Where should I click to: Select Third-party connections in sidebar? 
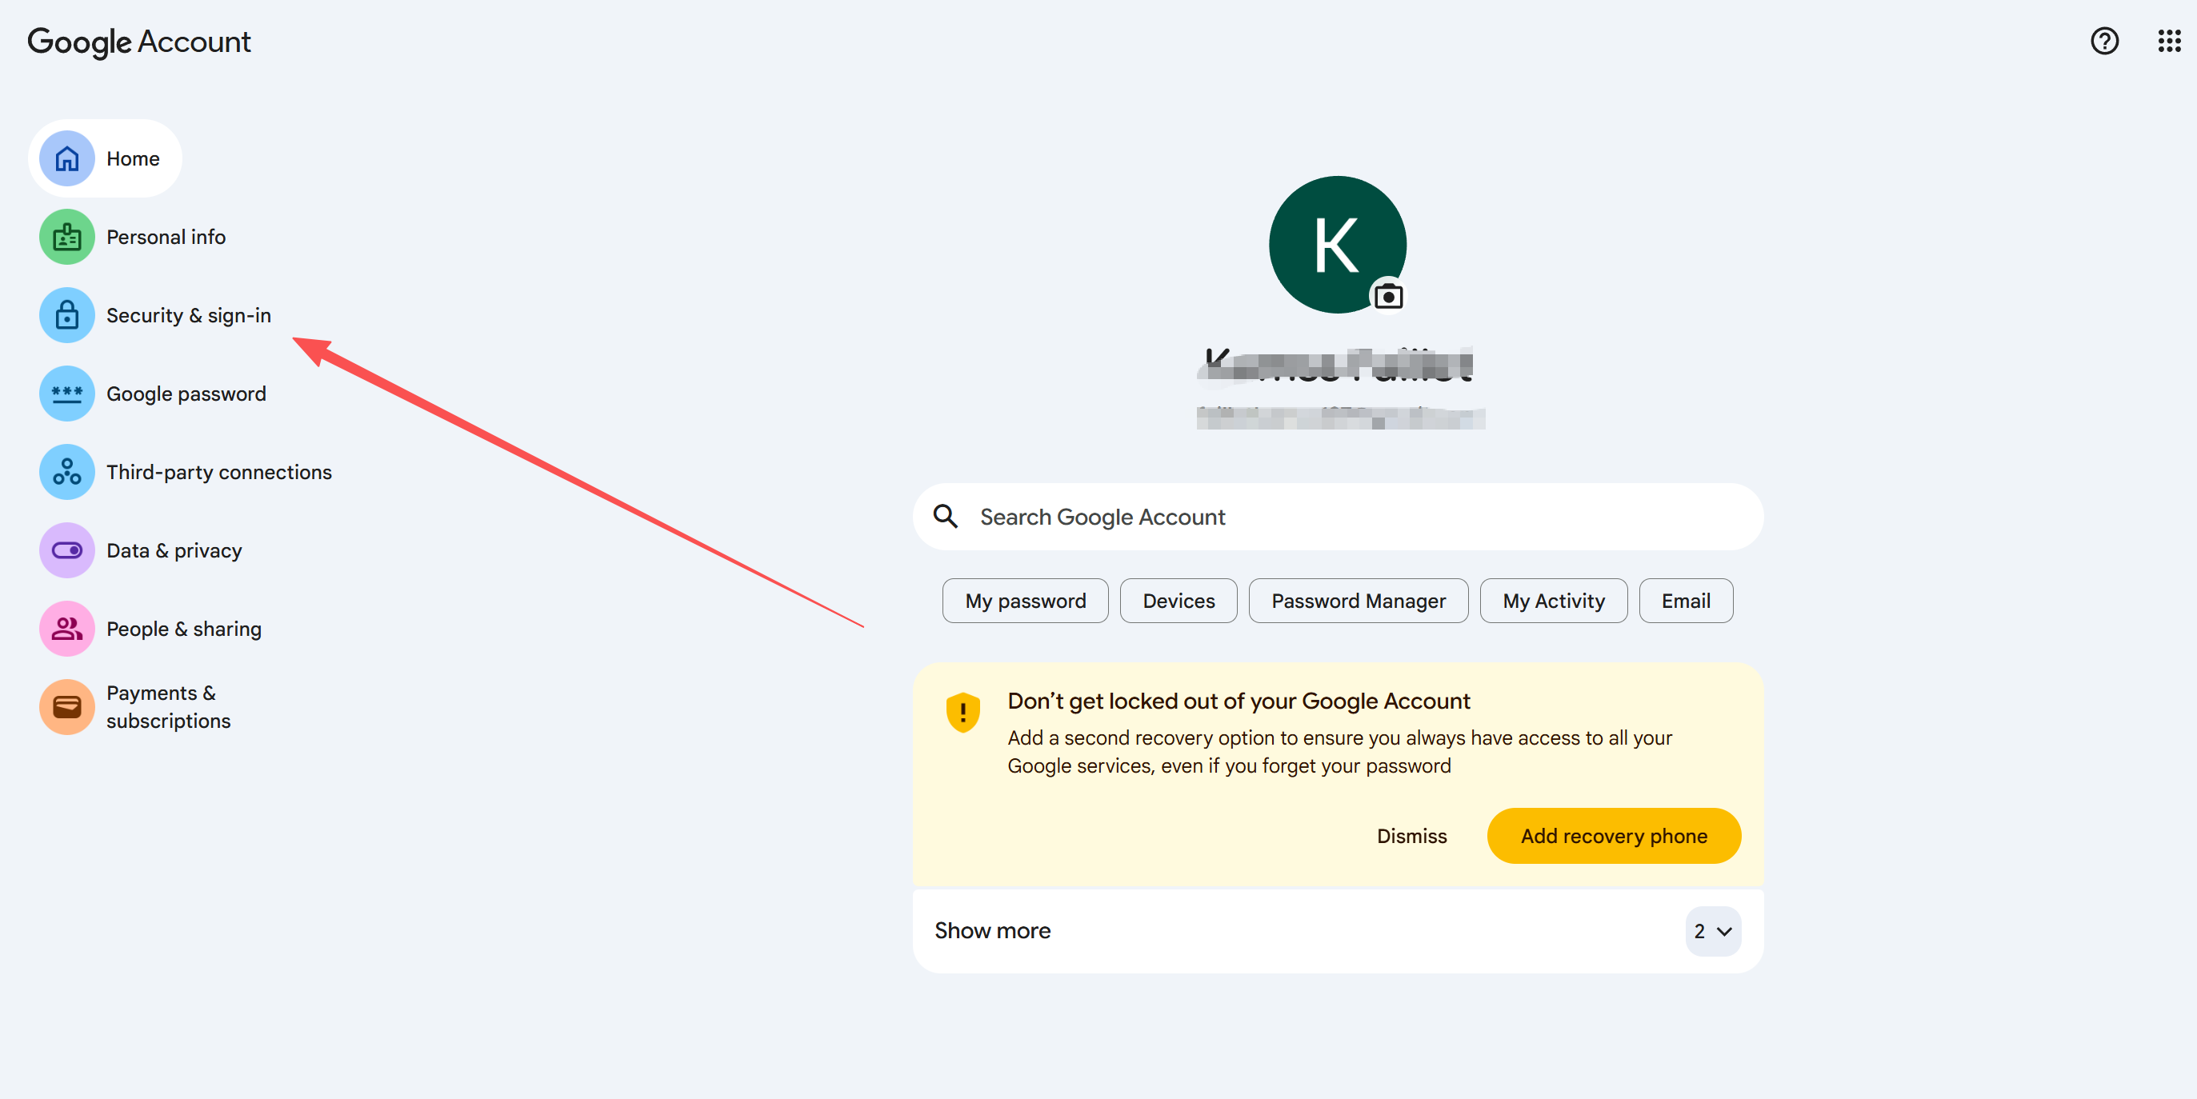[x=219, y=473]
